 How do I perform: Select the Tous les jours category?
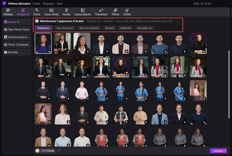pos(64,28)
